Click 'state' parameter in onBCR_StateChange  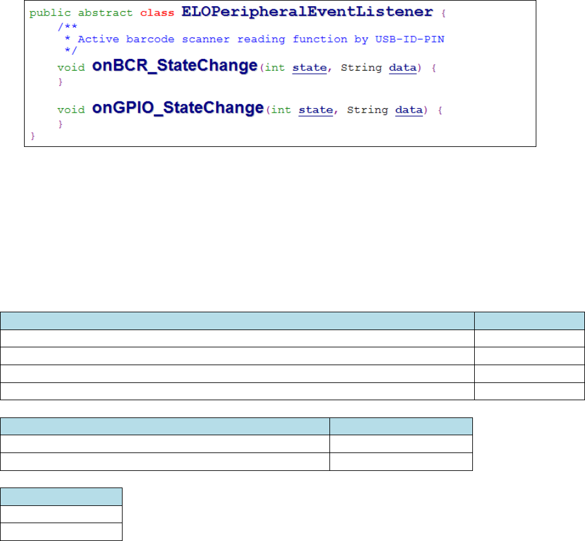(x=309, y=68)
